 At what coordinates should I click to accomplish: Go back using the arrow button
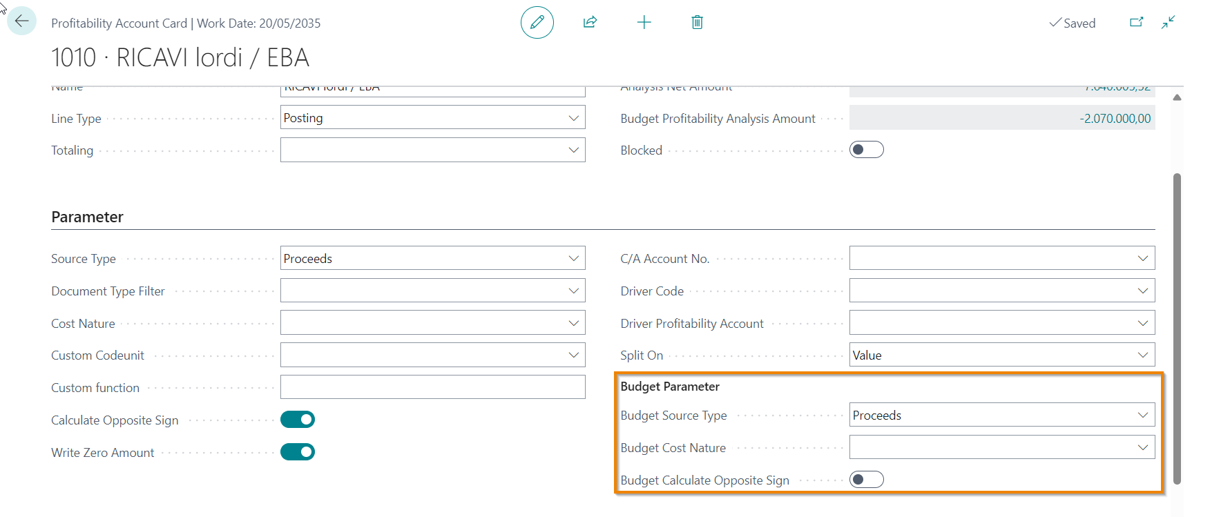pos(21,21)
